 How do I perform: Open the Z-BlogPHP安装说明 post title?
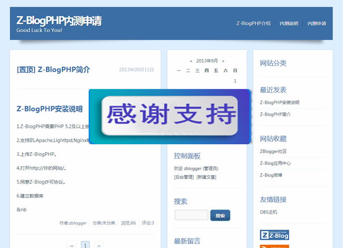(50, 108)
